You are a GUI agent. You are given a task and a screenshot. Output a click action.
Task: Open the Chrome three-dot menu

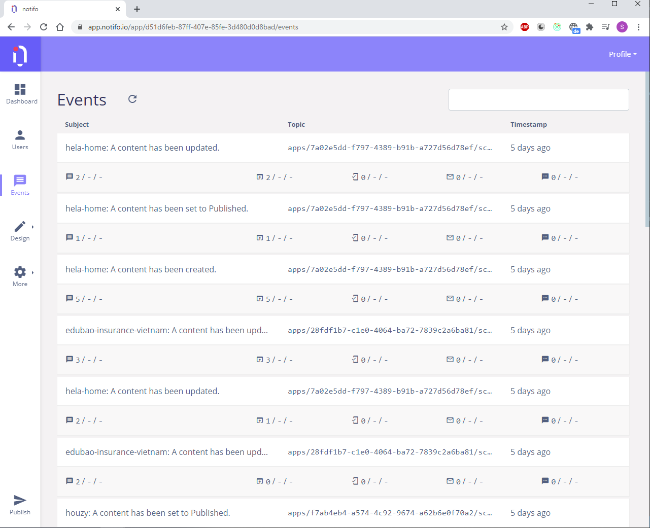tap(638, 27)
